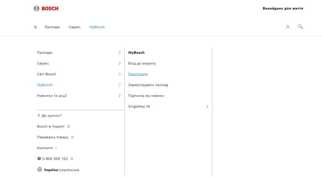Open the Контакти link

coord(45,148)
